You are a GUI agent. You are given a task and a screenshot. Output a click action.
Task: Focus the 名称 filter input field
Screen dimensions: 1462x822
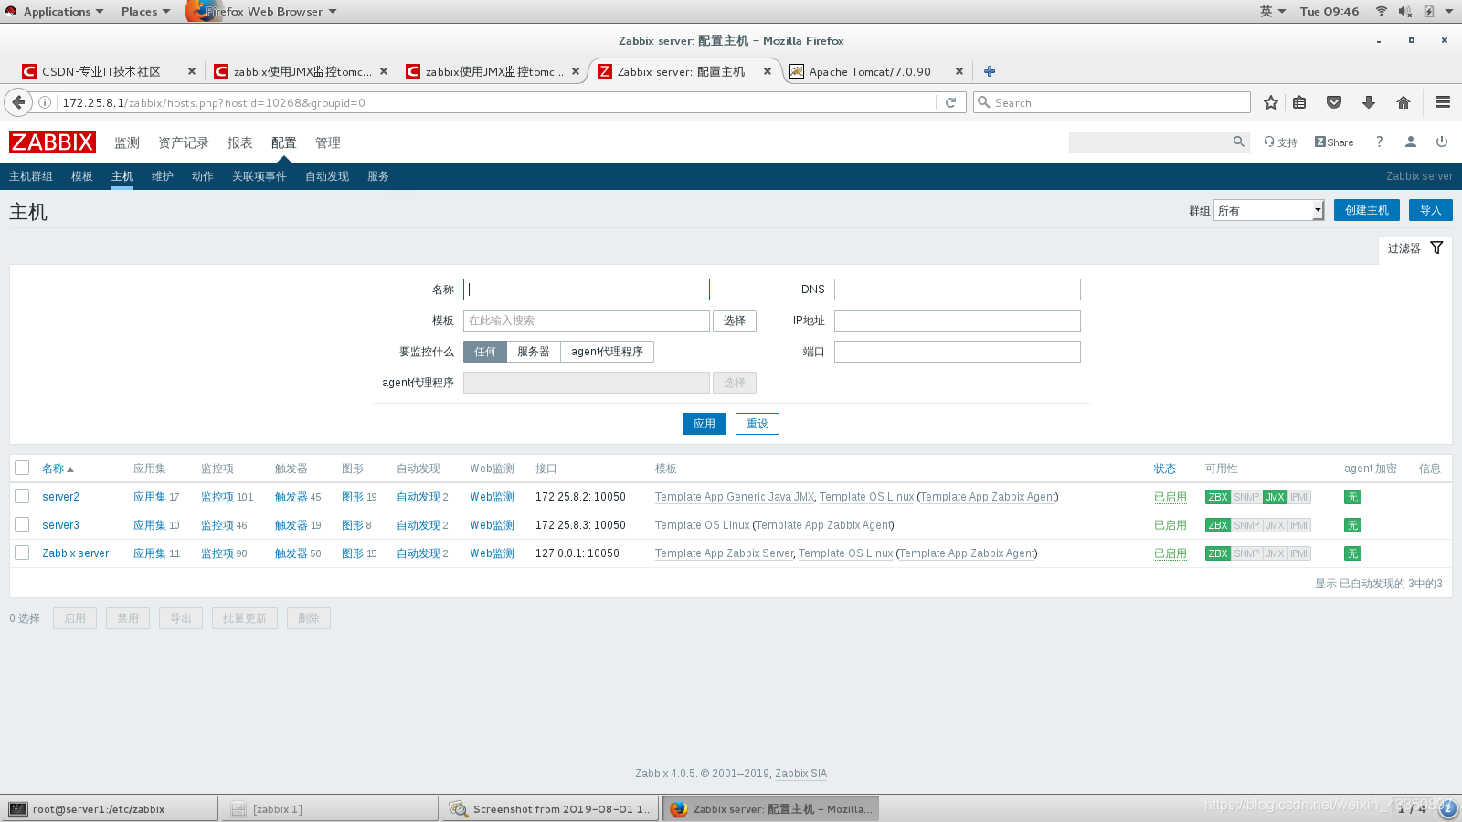587,290
